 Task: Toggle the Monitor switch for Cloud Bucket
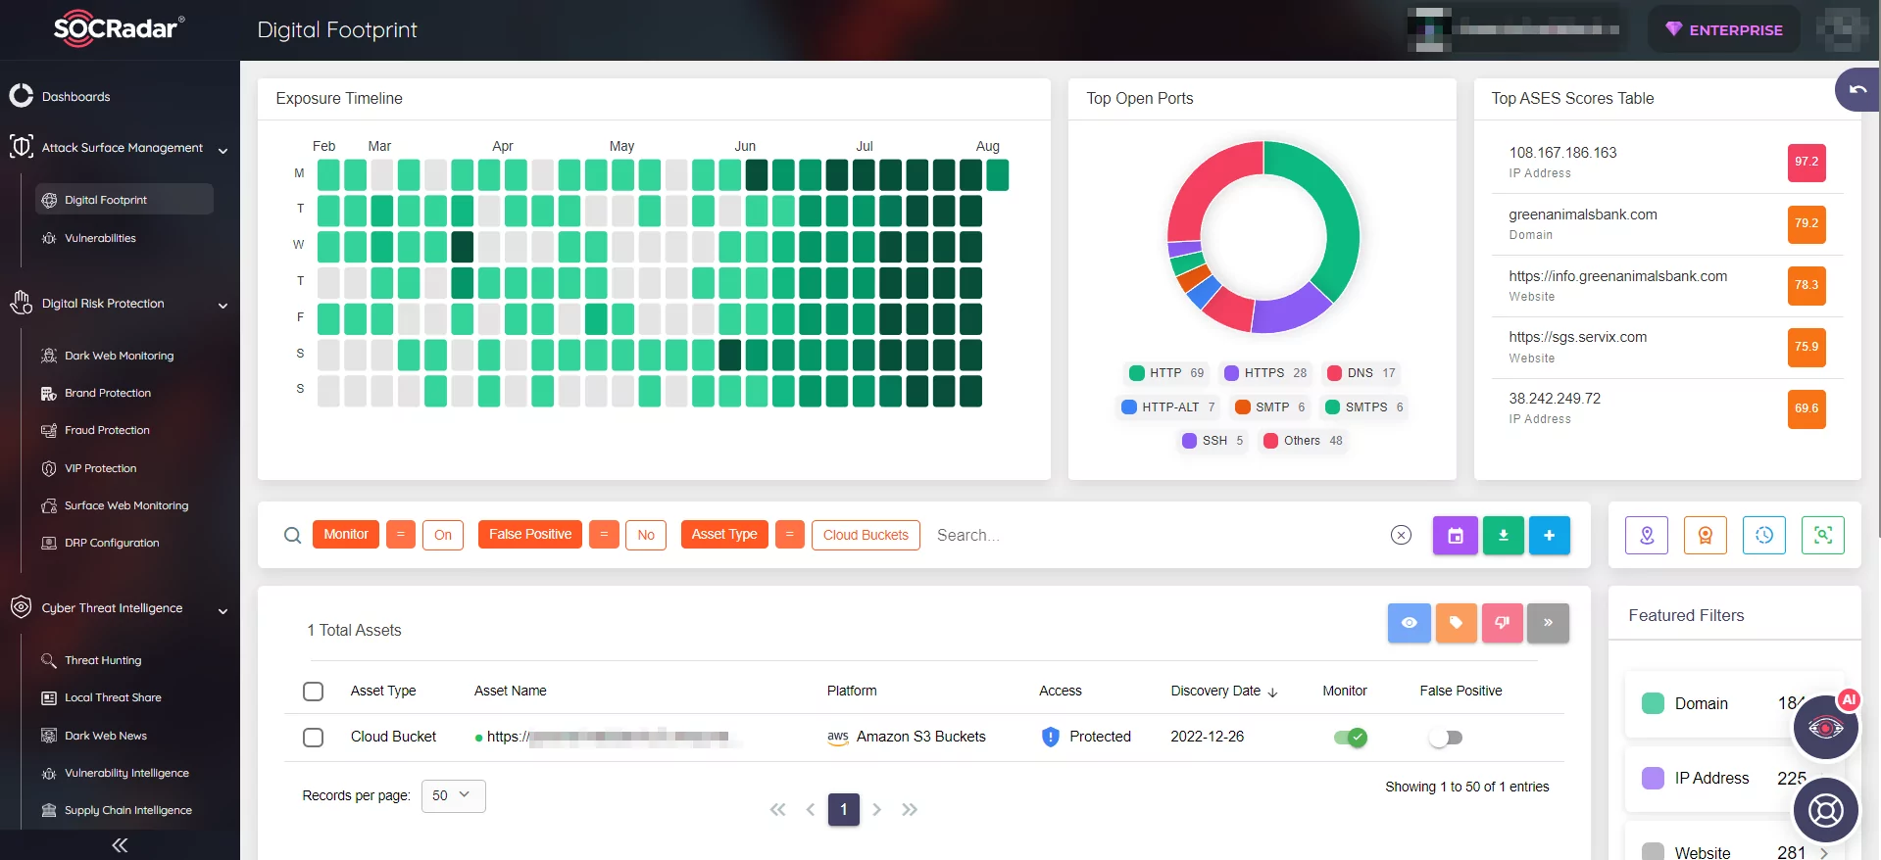click(x=1349, y=738)
